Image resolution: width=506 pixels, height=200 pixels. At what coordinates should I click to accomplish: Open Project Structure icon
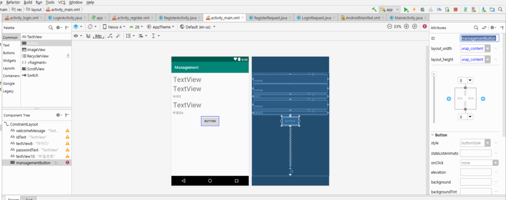(x=492, y=10)
